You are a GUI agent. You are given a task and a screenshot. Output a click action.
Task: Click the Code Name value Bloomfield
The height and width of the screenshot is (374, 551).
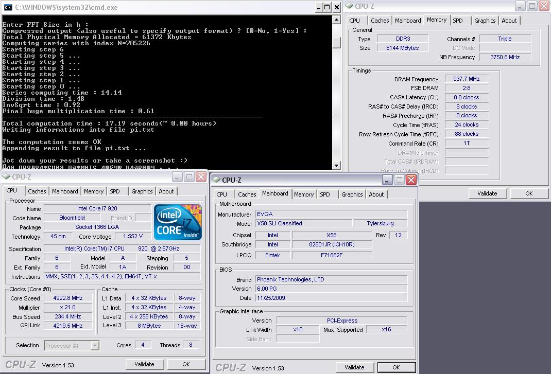(x=72, y=218)
